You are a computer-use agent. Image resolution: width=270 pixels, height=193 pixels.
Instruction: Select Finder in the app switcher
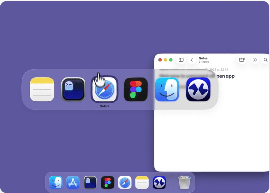[x=167, y=89]
